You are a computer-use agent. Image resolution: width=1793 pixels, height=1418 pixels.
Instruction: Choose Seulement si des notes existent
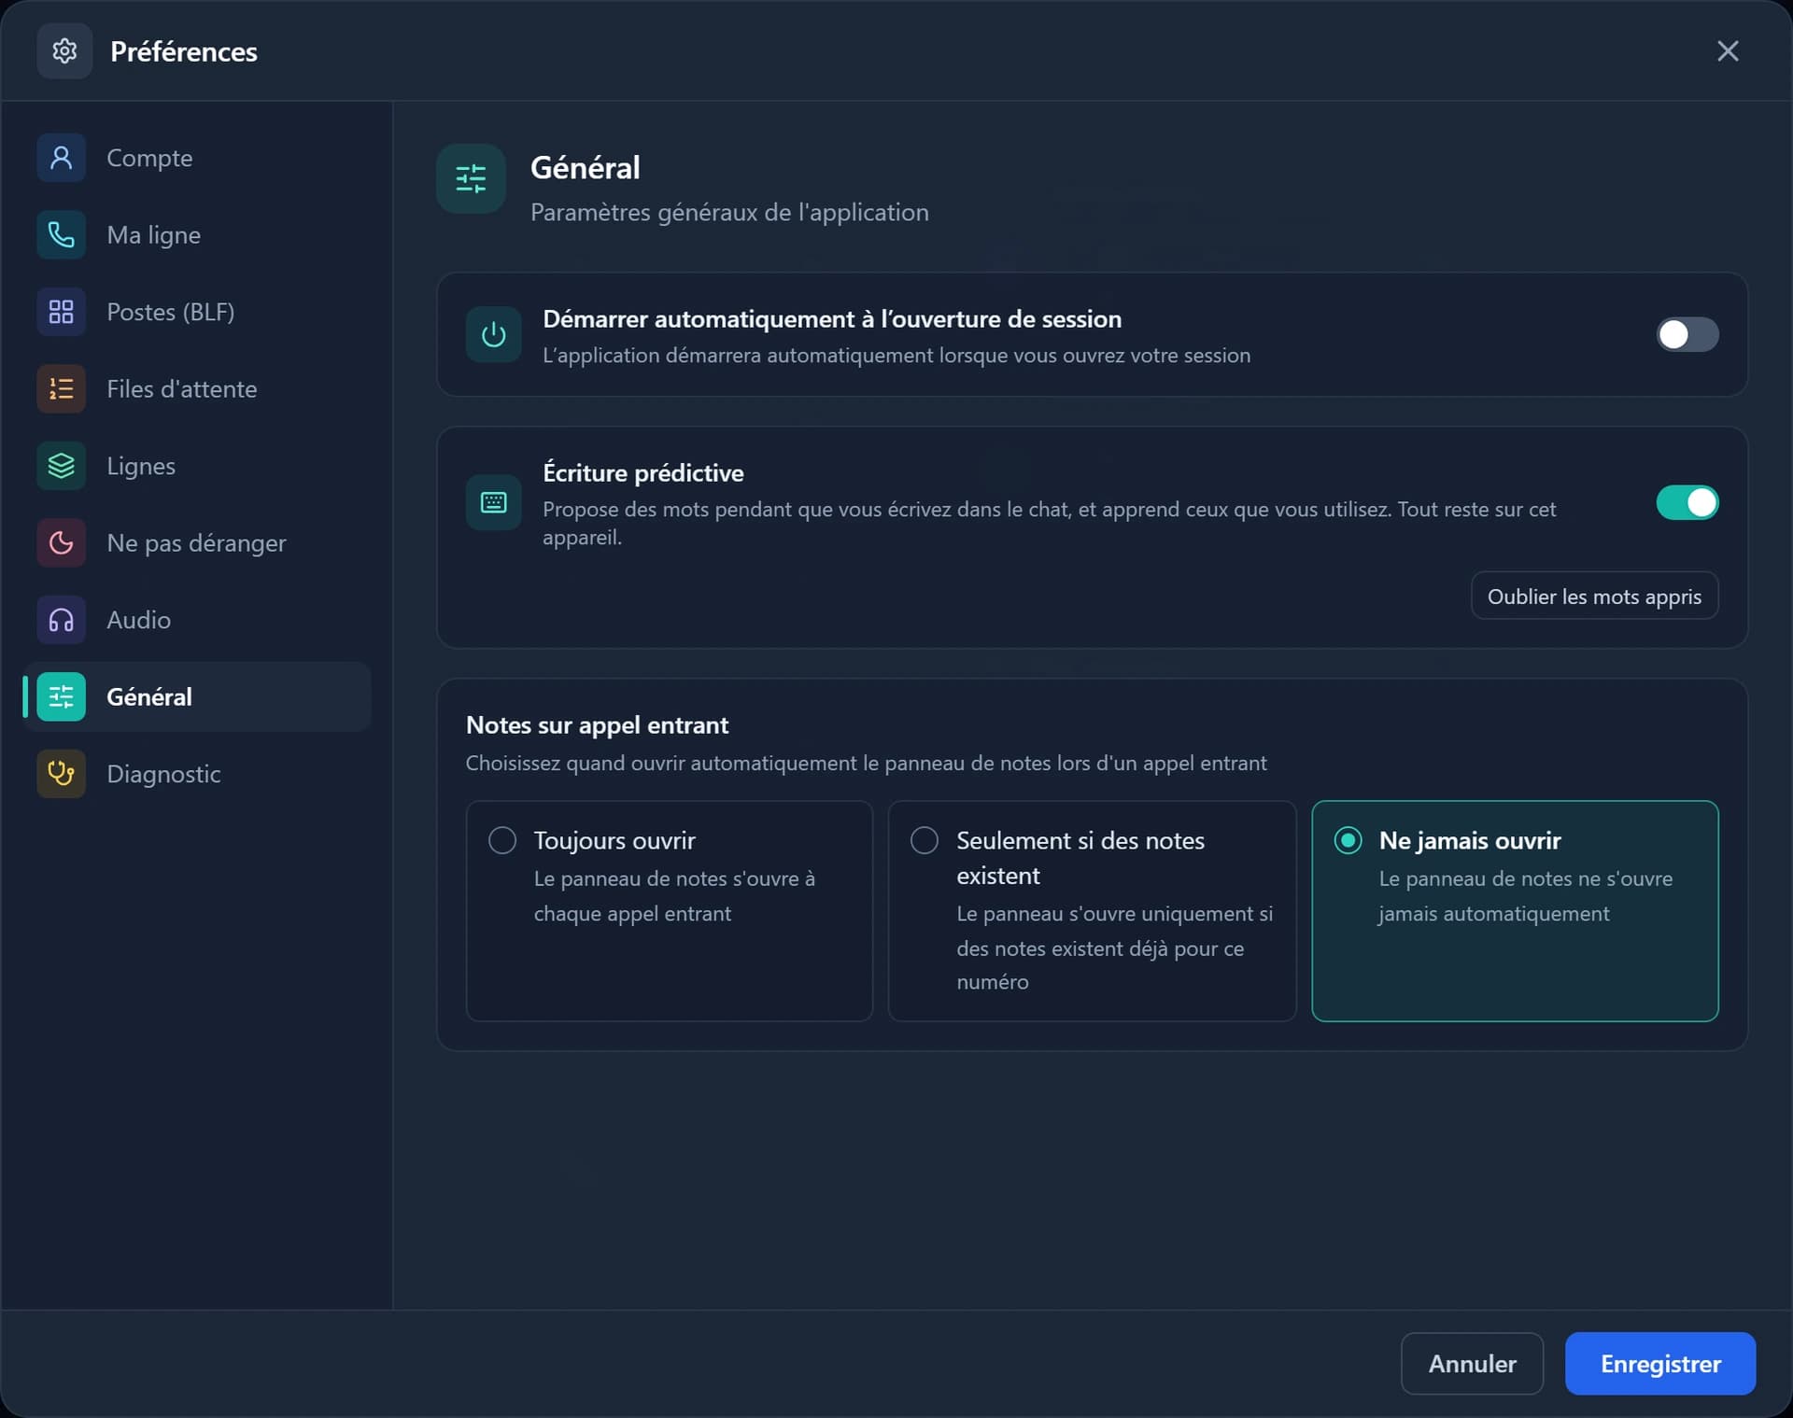coord(1092,910)
